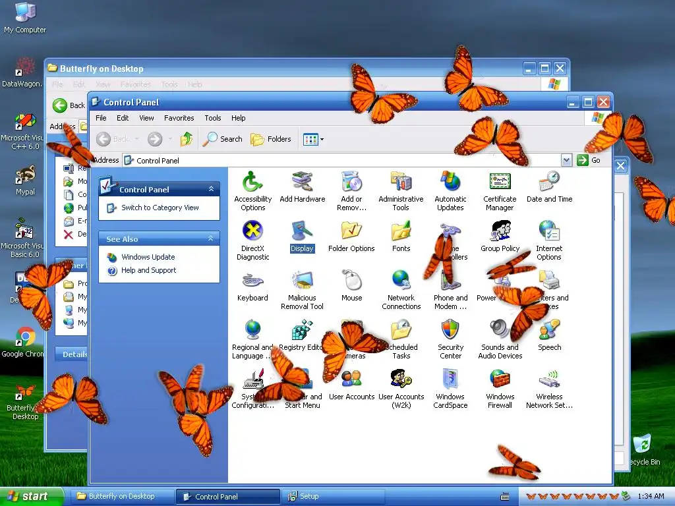Open the View menu in Control Panel
This screenshot has width=675, height=506.
146,118
